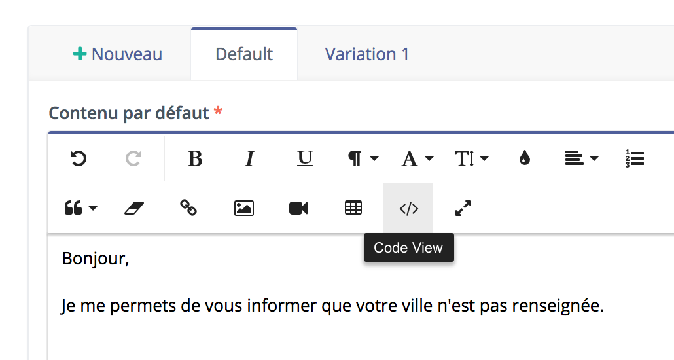Insert a link using the chain icon
This screenshot has width=674, height=360.
[188, 209]
